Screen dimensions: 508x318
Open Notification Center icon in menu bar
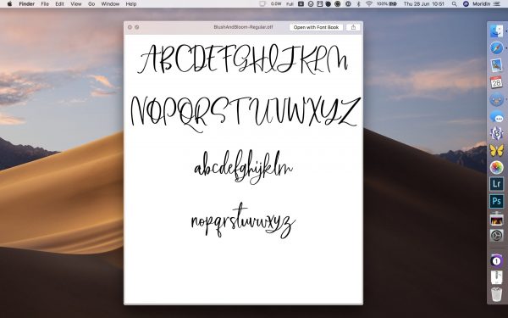[497, 4]
